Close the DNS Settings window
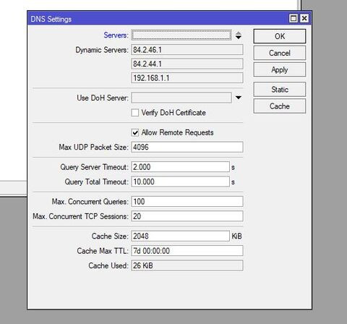 tap(304, 18)
